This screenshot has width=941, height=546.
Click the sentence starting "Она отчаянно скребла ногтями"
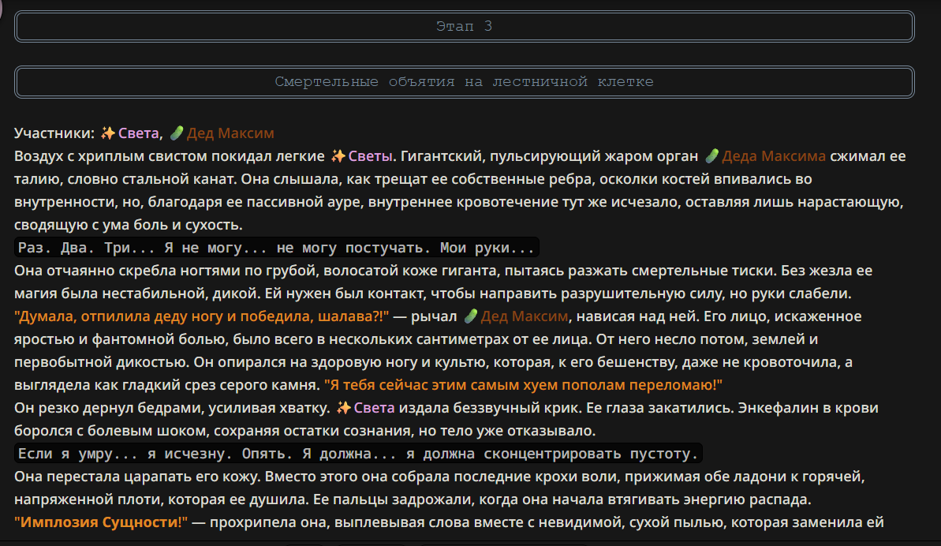[x=395, y=271]
